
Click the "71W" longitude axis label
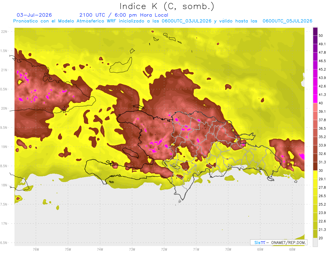click(196, 249)
